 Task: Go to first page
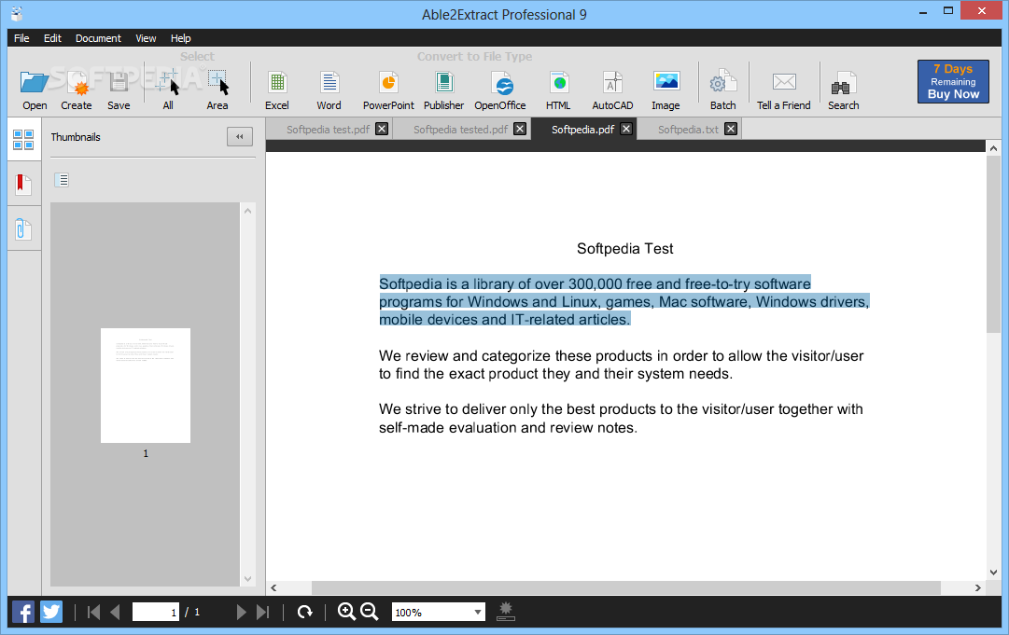(x=93, y=612)
